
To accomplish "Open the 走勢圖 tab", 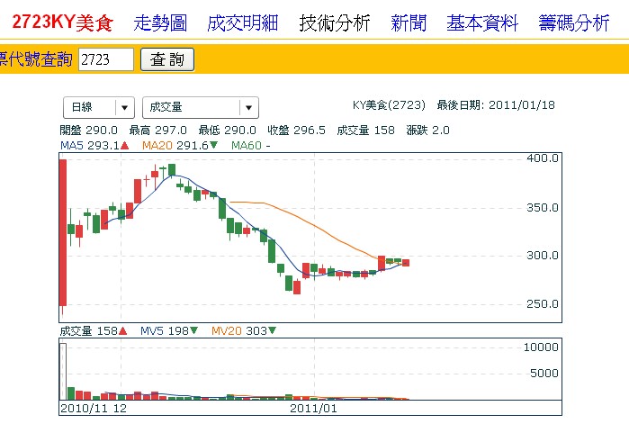I will 160,23.
